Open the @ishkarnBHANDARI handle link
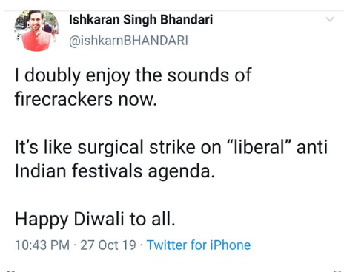This screenshot has height=272, width=344. [x=128, y=41]
